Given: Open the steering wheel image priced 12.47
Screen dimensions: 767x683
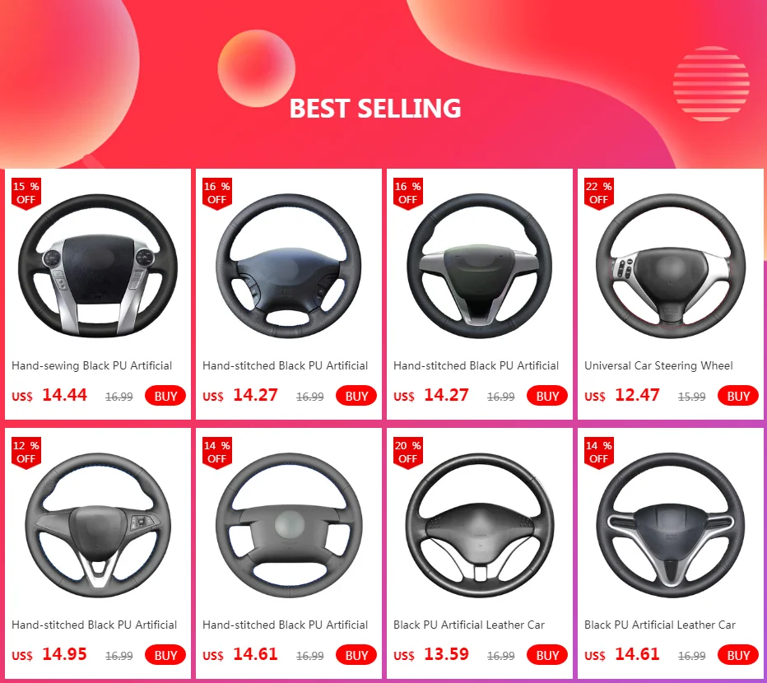Looking at the screenshot, I should click(x=671, y=266).
